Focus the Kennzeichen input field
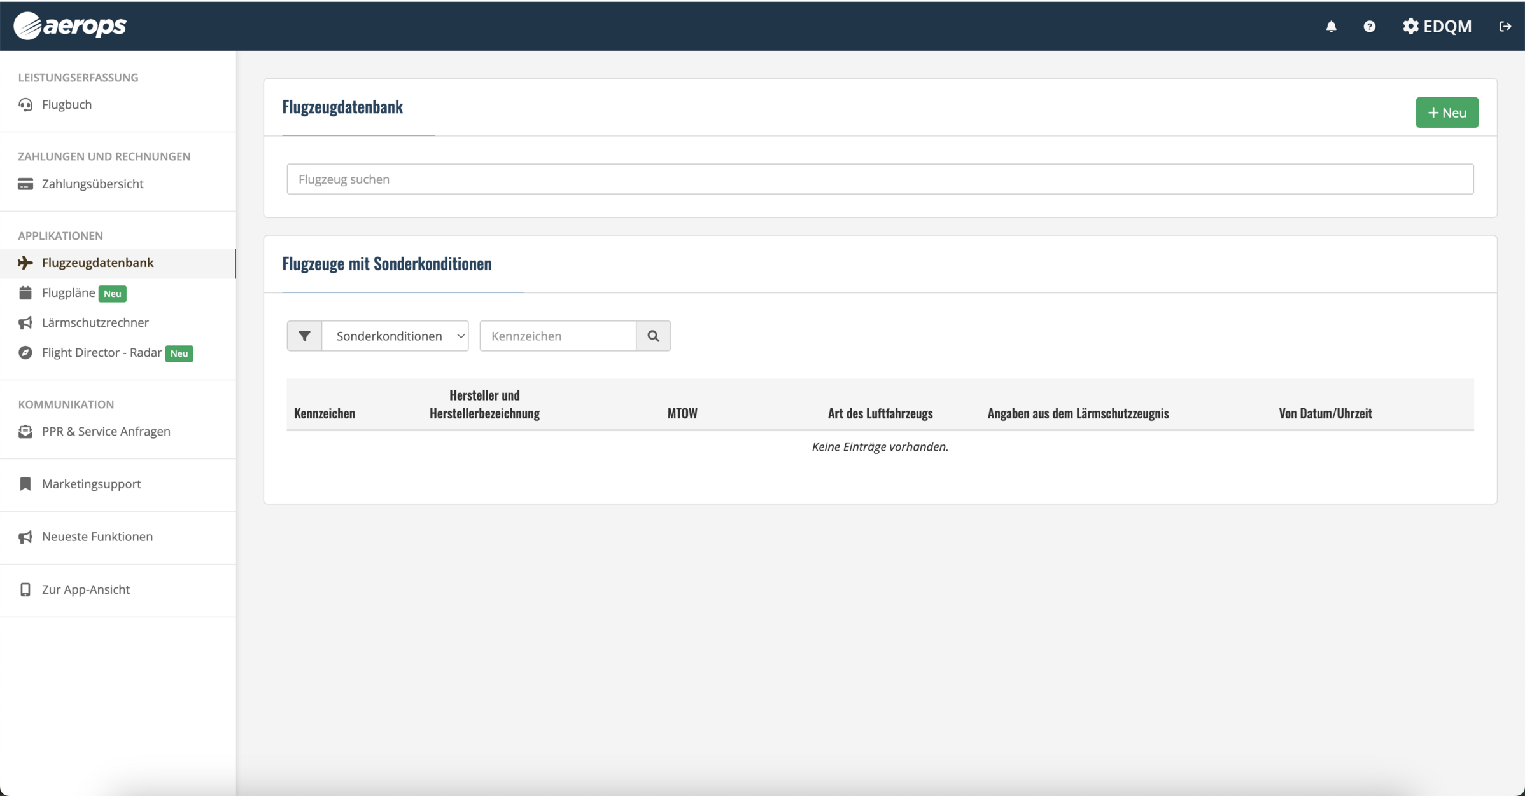 558,336
